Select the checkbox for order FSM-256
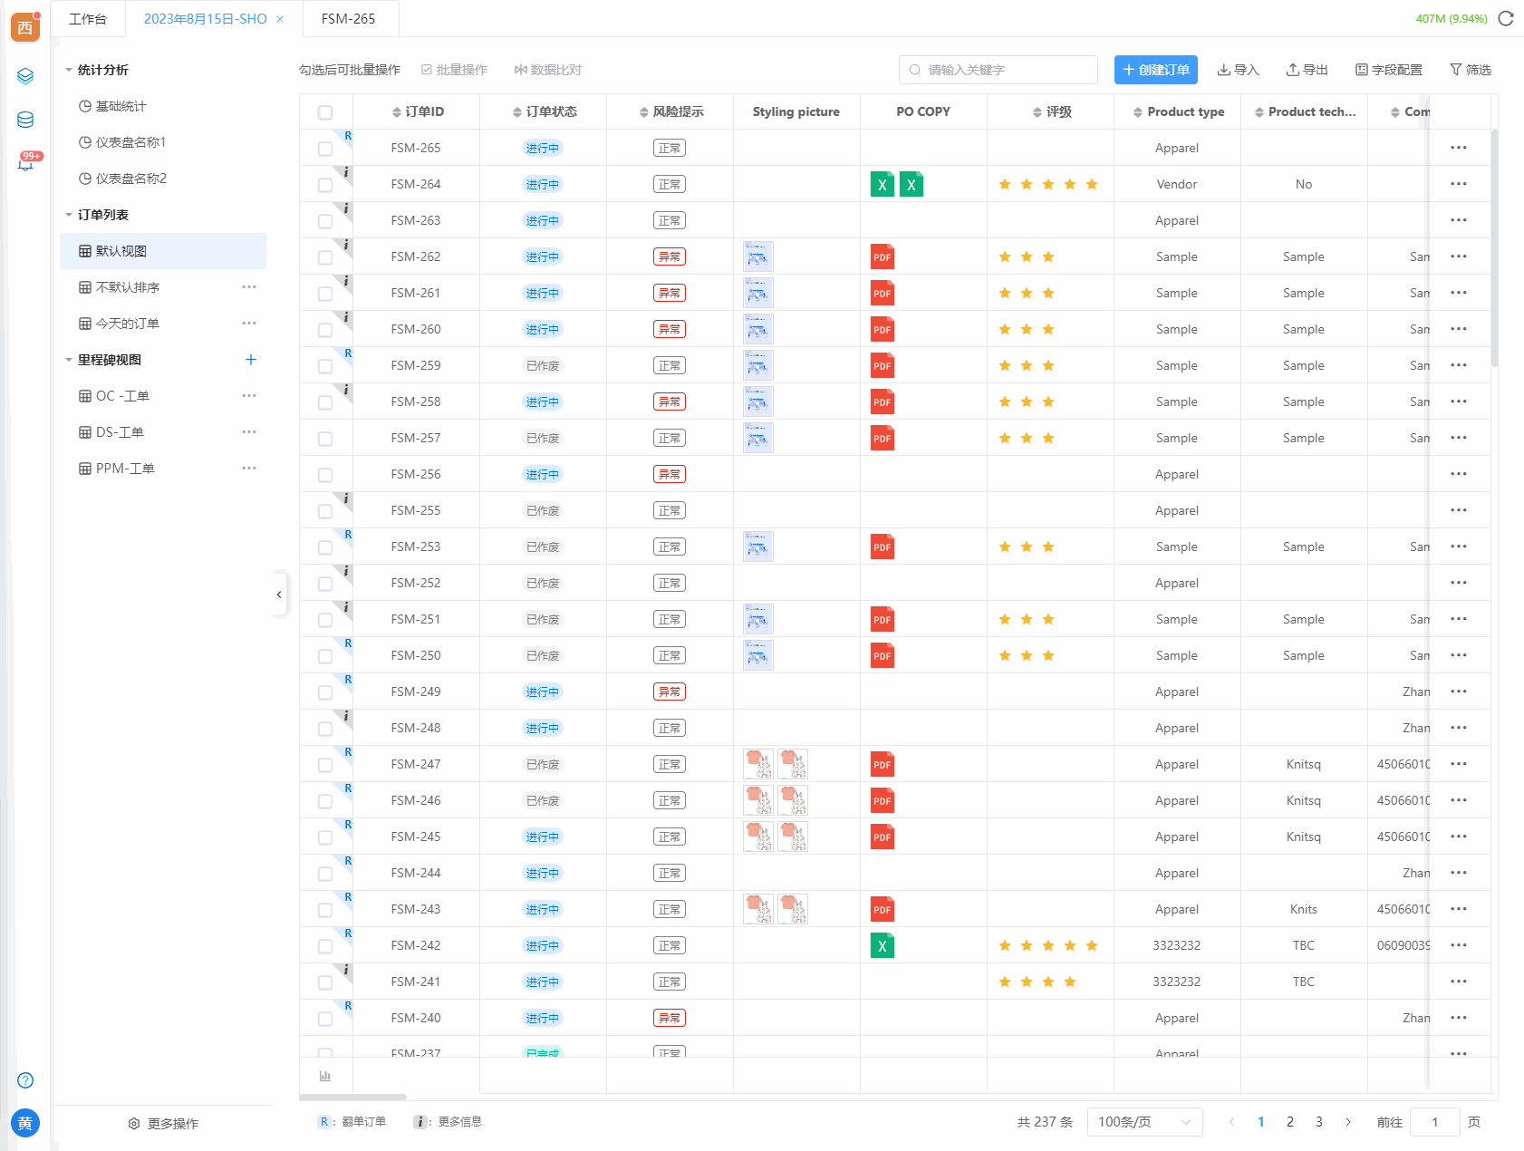1524x1151 pixels. coord(325,475)
